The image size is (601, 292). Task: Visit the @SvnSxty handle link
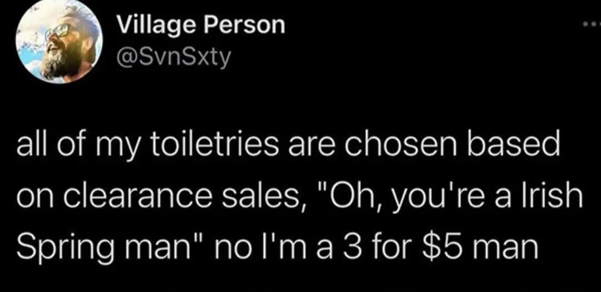click(x=173, y=57)
